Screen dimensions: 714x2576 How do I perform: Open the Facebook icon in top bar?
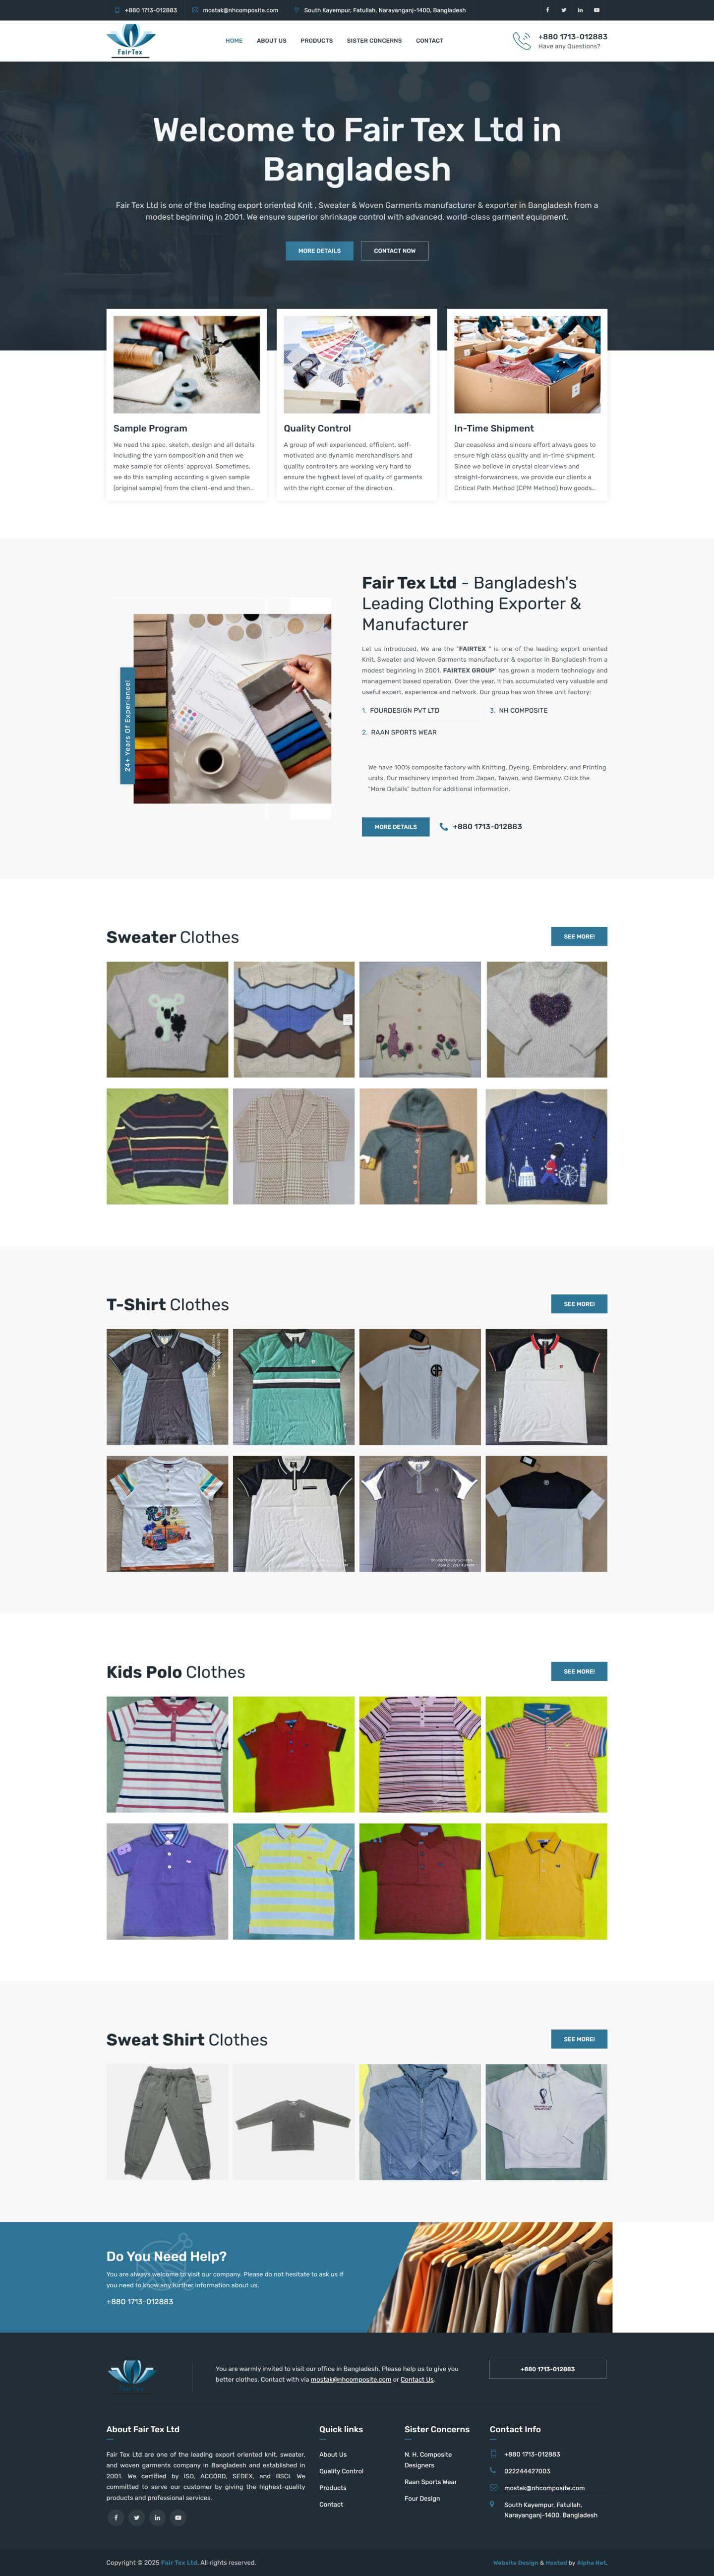point(547,10)
